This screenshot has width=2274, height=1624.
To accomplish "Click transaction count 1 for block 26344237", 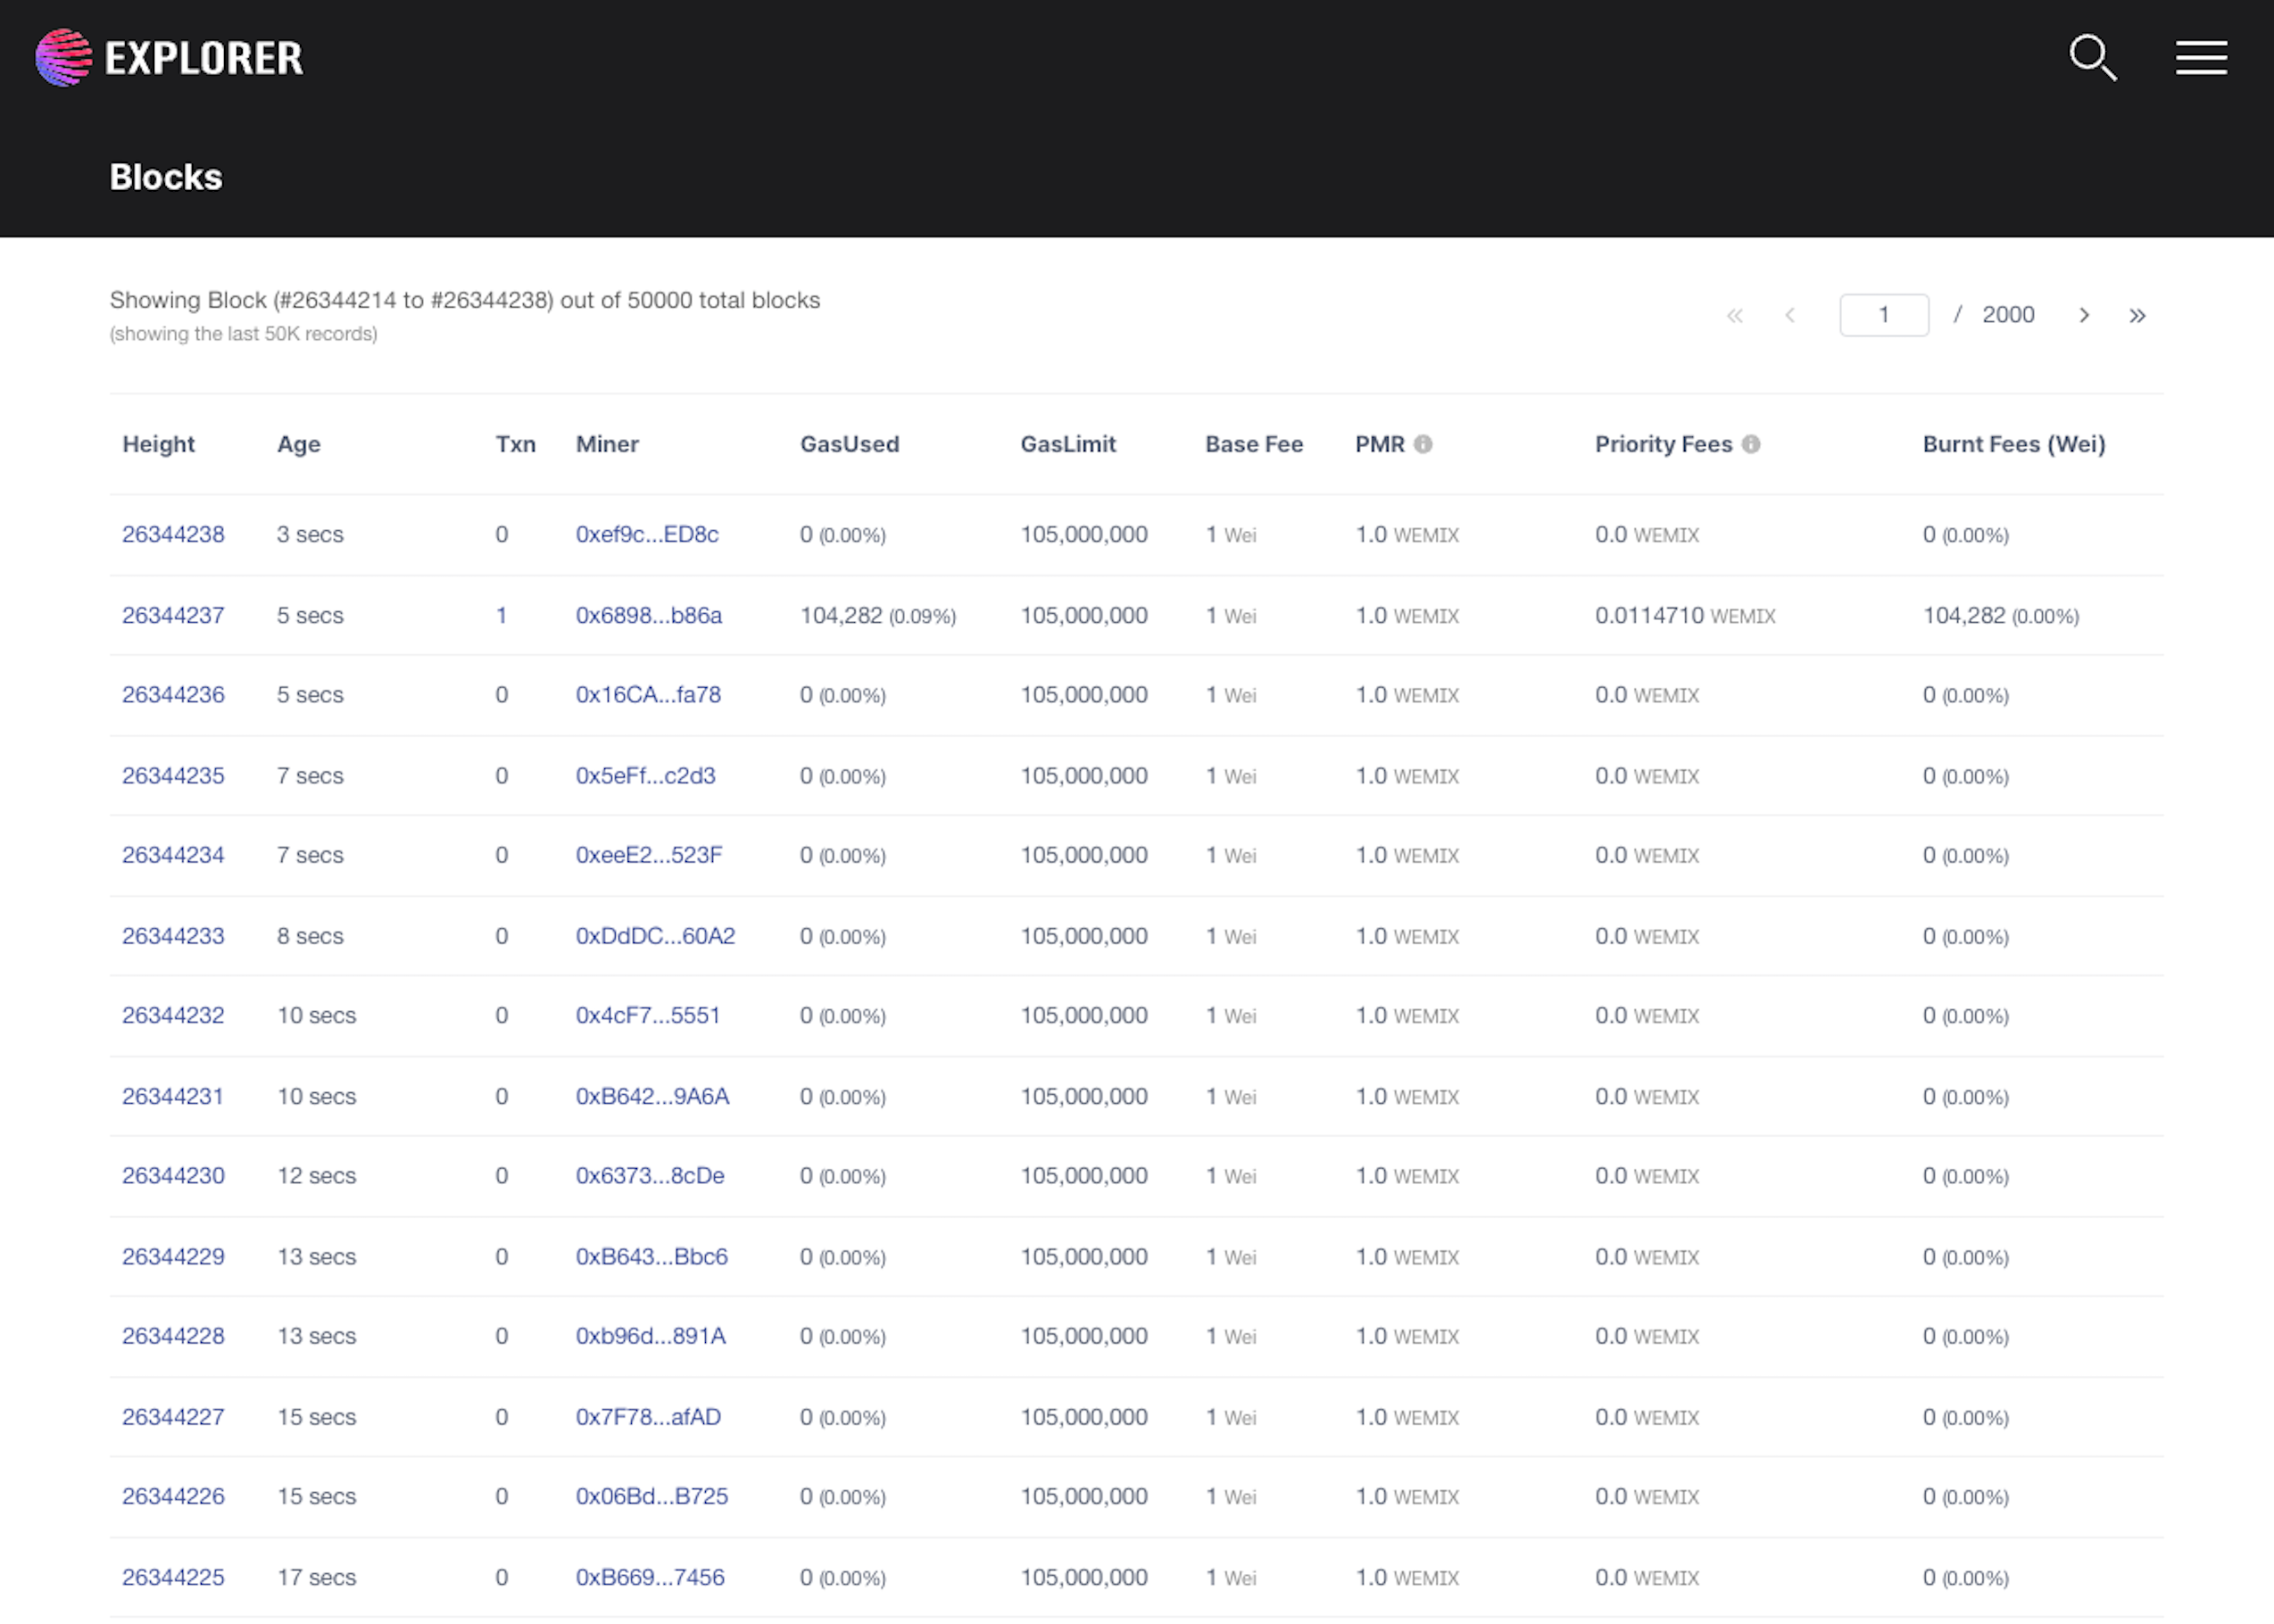I will (x=501, y=615).
